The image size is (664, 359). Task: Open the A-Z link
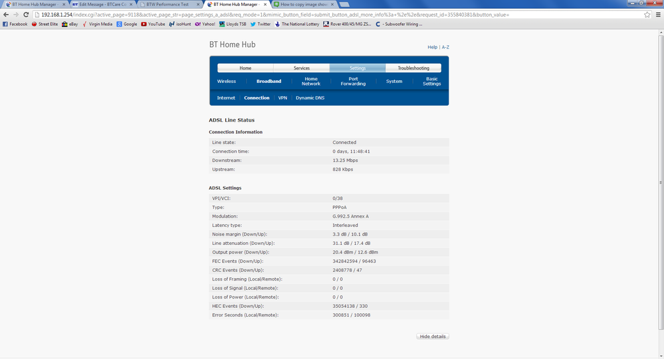pos(445,47)
